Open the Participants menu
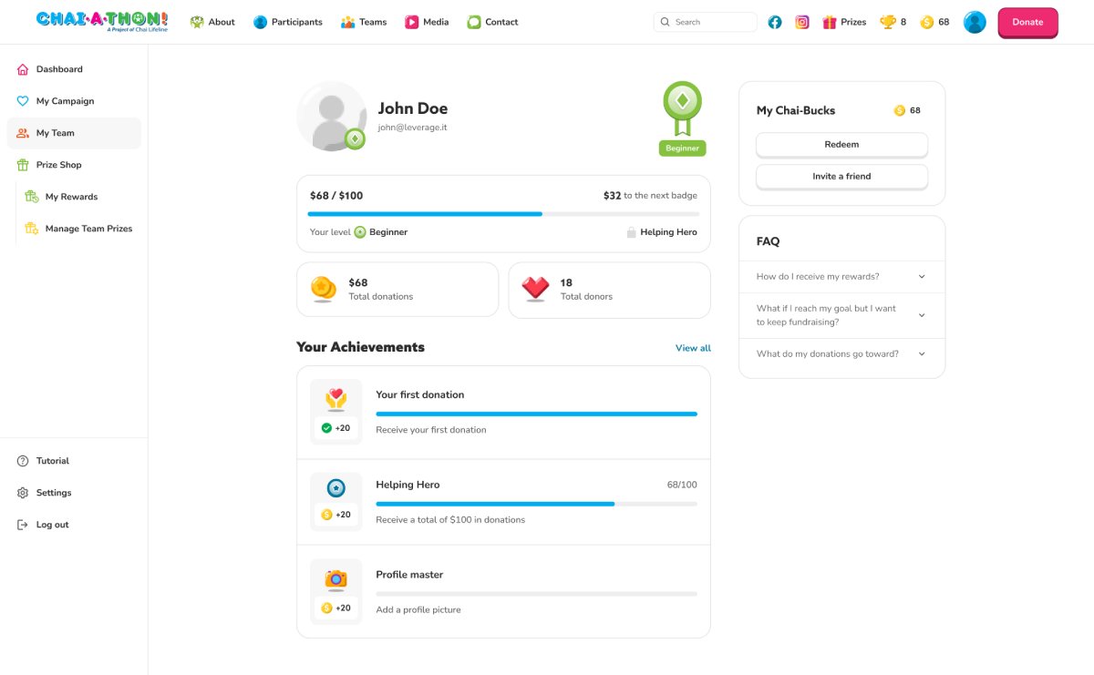The image size is (1094, 675). point(288,22)
